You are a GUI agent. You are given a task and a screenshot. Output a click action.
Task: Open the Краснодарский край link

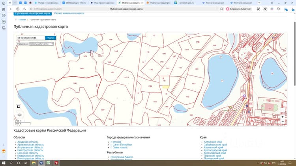point(215,150)
